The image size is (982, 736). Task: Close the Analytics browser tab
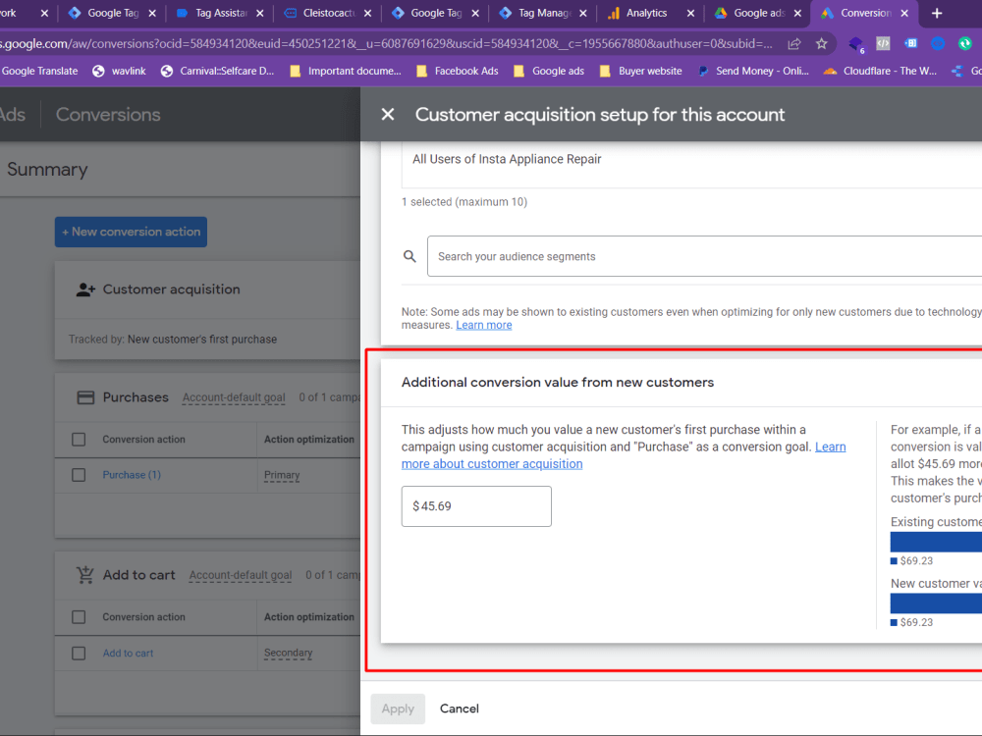pos(690,13)
